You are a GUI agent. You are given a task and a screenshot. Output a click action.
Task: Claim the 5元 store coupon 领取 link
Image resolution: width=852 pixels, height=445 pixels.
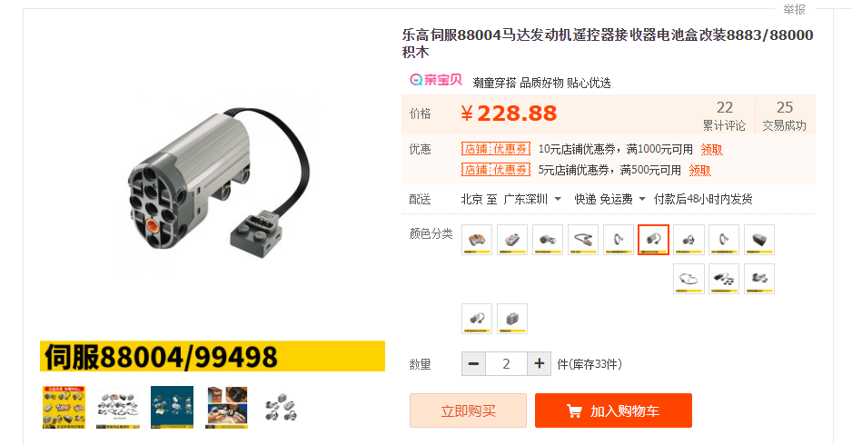(699, 171)
